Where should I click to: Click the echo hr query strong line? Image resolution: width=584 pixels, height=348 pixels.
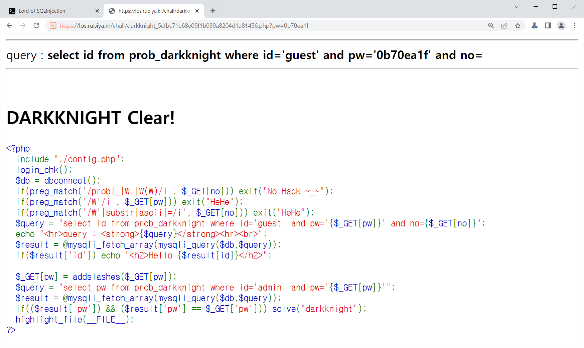pos(141,234)
